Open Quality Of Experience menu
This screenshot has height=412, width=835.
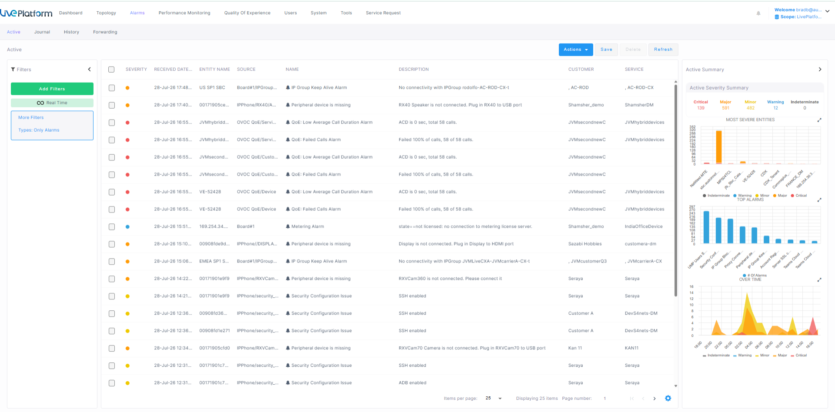[x=247, y=13]
